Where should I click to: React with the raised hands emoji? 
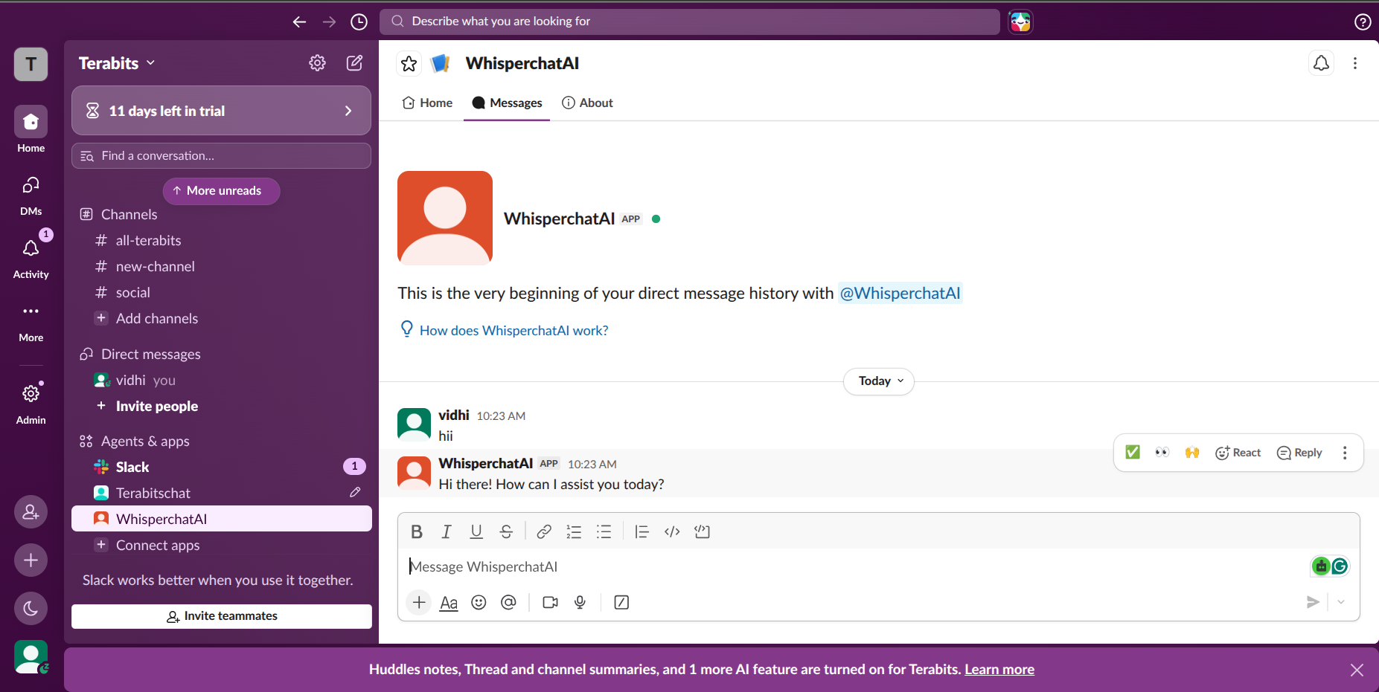tap(1192, 452)
